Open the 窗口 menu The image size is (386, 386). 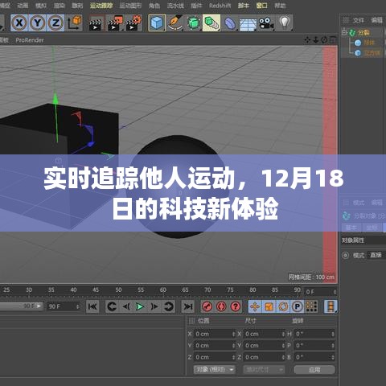261,6
